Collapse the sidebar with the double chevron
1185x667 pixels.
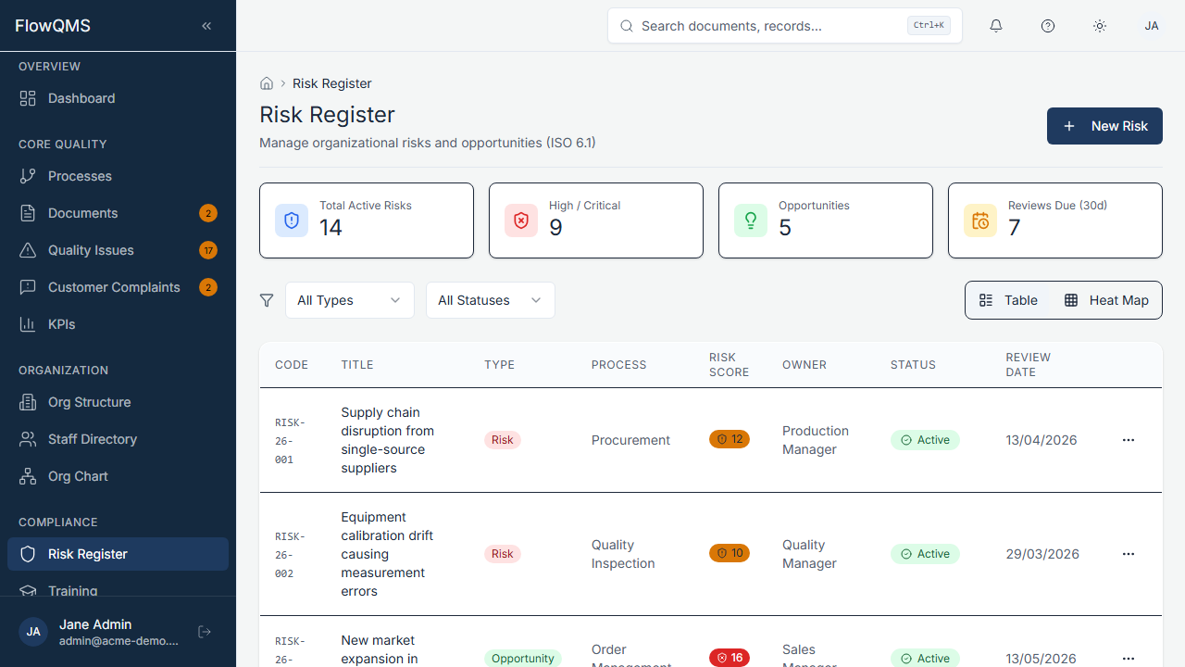pyautogui.click(x=206, y=25)
